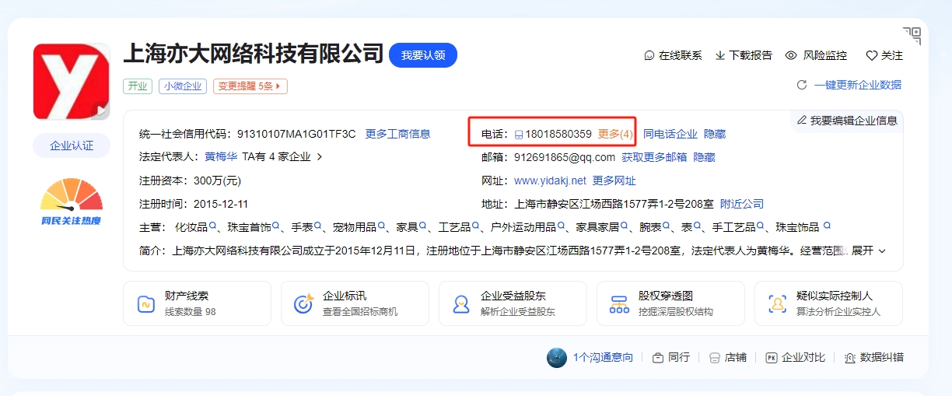Open the 疑似实际控制人 card
The width and height of the screenshot is (952, 396).
828,303
